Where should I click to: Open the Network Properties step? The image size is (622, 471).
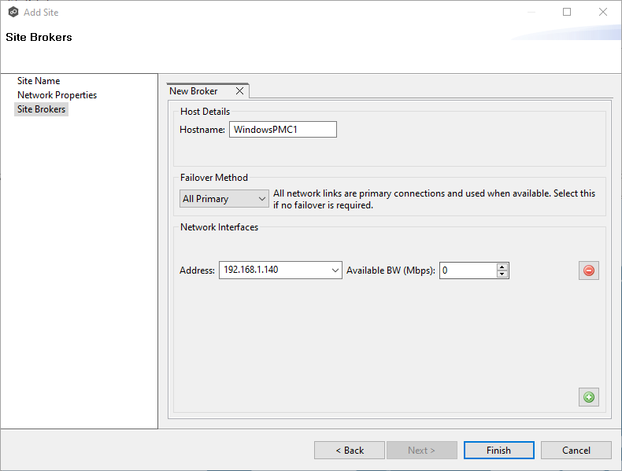[x=57, y=95]
